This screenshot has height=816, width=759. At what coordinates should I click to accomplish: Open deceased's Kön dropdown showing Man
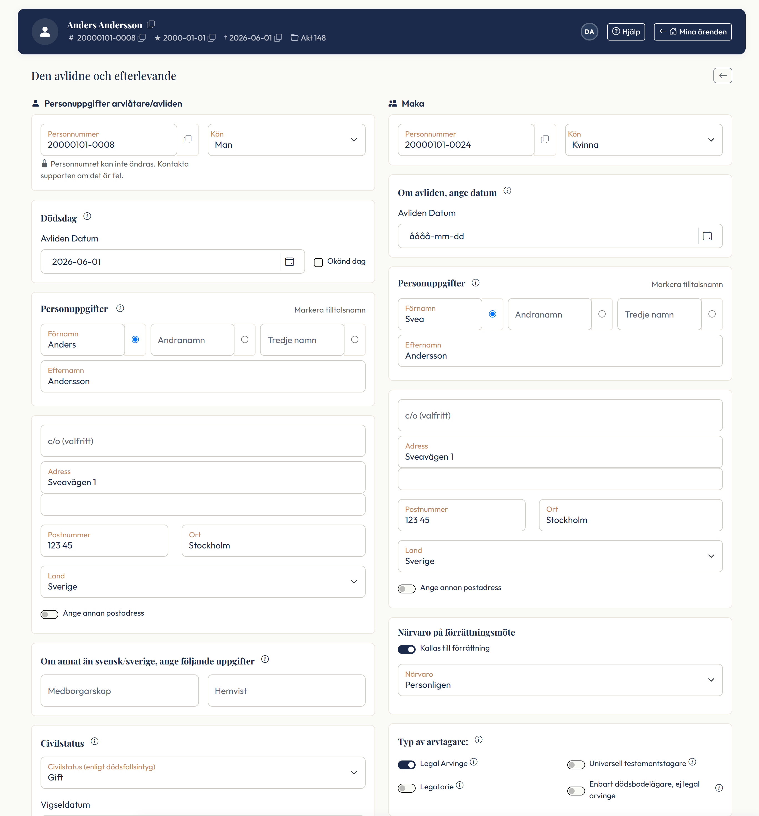point(287,140)
